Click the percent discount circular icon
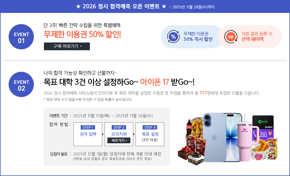 173,36
